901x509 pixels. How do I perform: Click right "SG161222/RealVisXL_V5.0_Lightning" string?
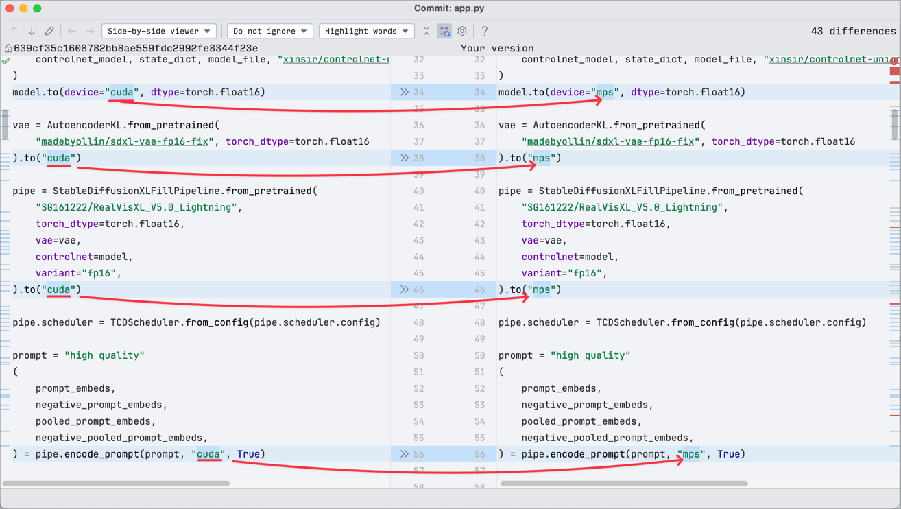622,207
